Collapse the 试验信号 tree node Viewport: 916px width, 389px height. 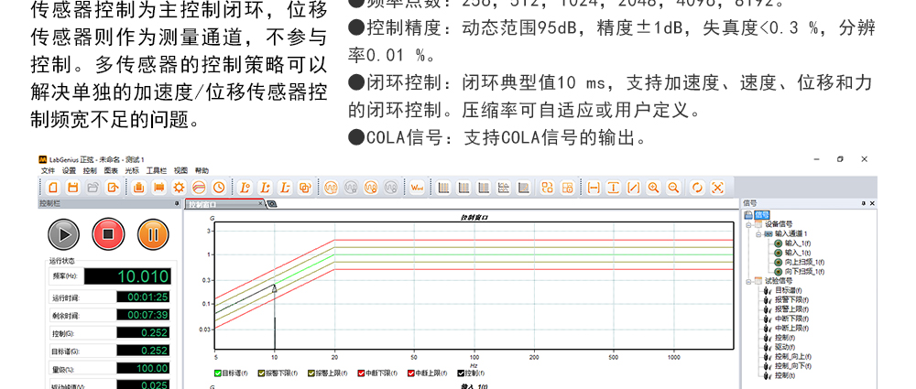pyautogui.click(x=748, y=281)
